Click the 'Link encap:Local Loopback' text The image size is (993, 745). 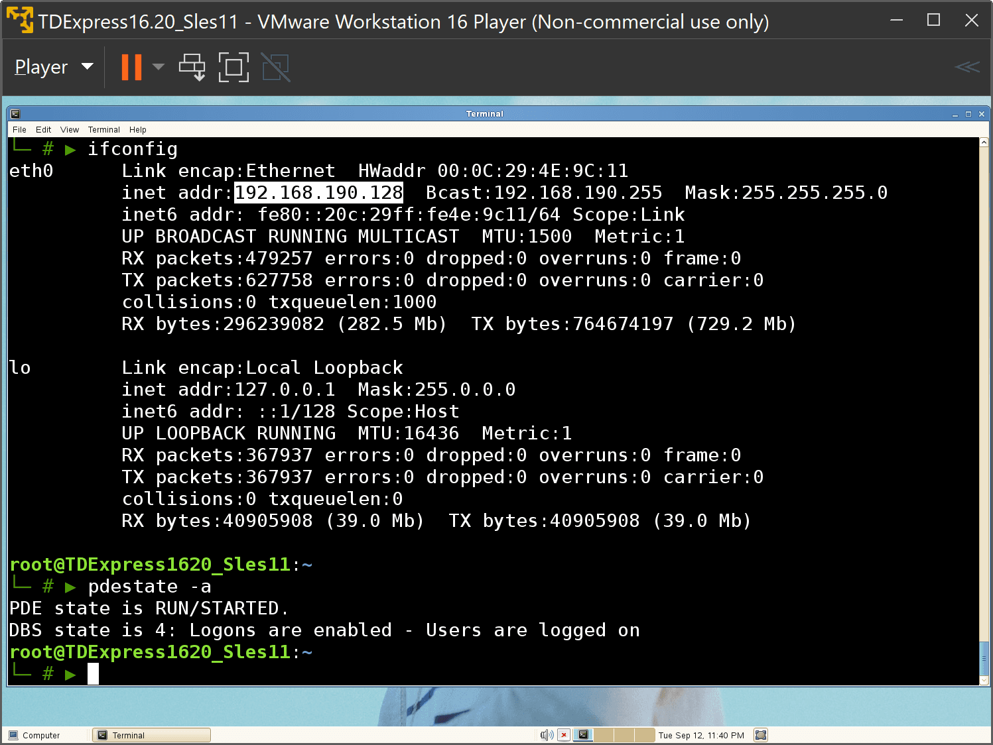pos(263,368)
